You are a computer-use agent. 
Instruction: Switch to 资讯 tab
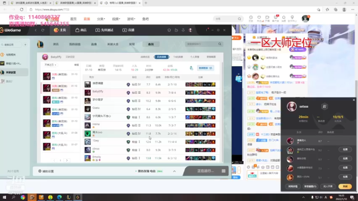click(55, 44)
